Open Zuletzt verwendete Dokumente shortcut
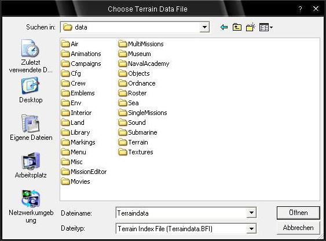 31,56
